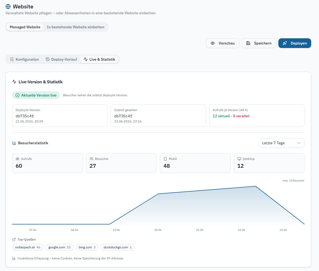Click the Besucherstatistik heading
Image resolution: width=319 pixels, height=271 pixels.
33,143
